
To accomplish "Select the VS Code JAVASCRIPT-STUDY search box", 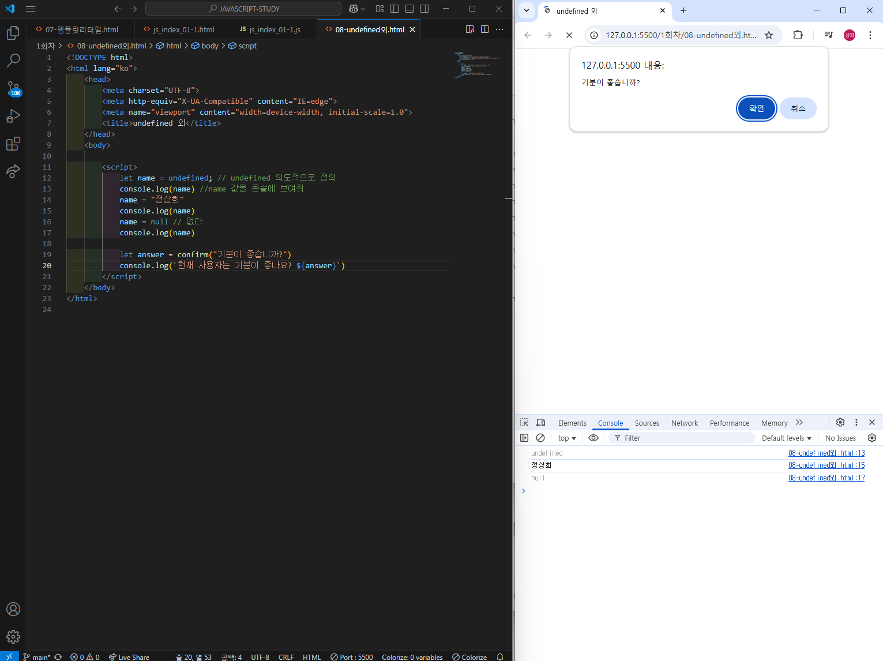I will pyautogui.click(x=243, y=9).
